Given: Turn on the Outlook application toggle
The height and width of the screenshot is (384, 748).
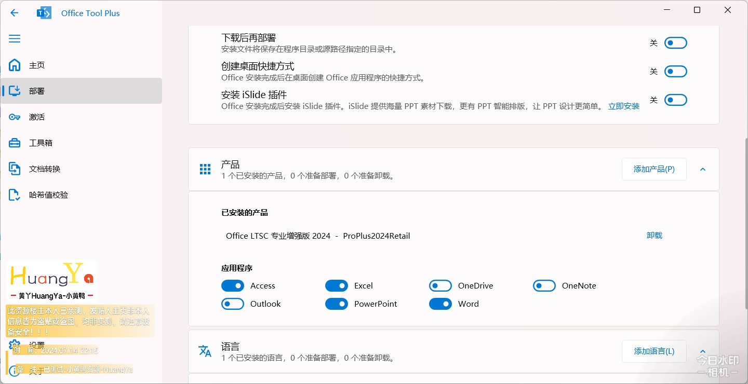Looking at the screenshot, I should [233, 304].
